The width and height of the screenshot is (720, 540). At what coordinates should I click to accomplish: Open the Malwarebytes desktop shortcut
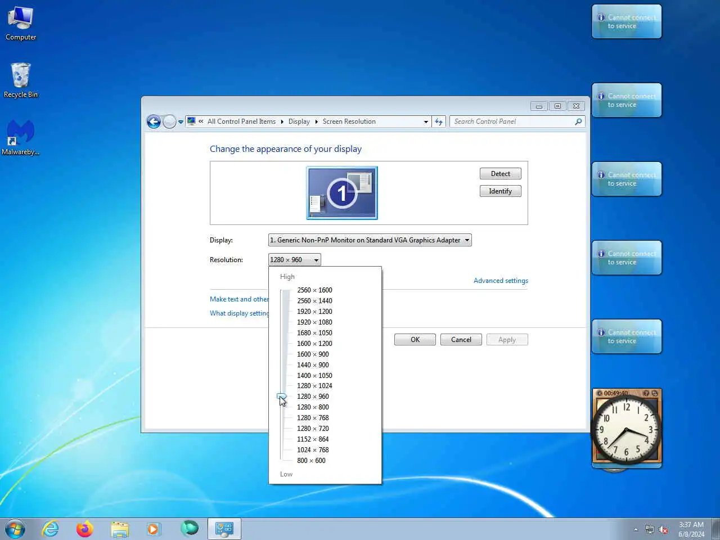point(21,138)
